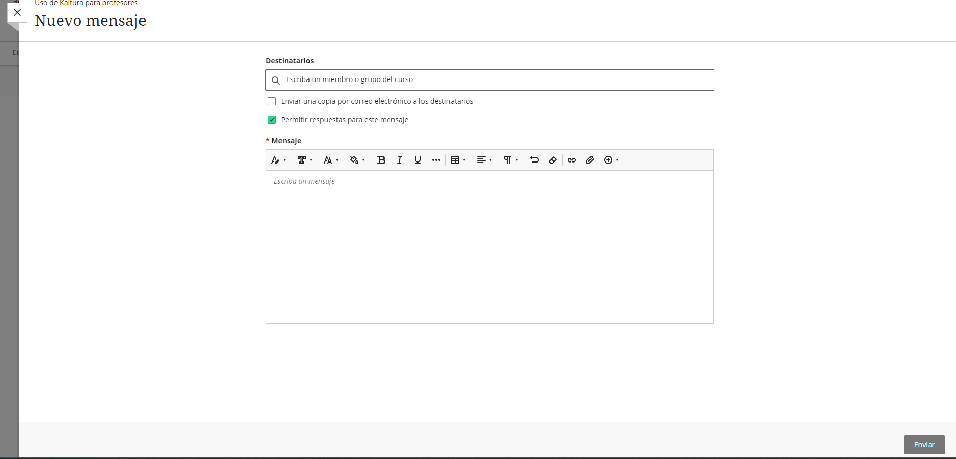
Task: Toggle italic formatting
Action: pyautogui.click(x=400, y=160)
